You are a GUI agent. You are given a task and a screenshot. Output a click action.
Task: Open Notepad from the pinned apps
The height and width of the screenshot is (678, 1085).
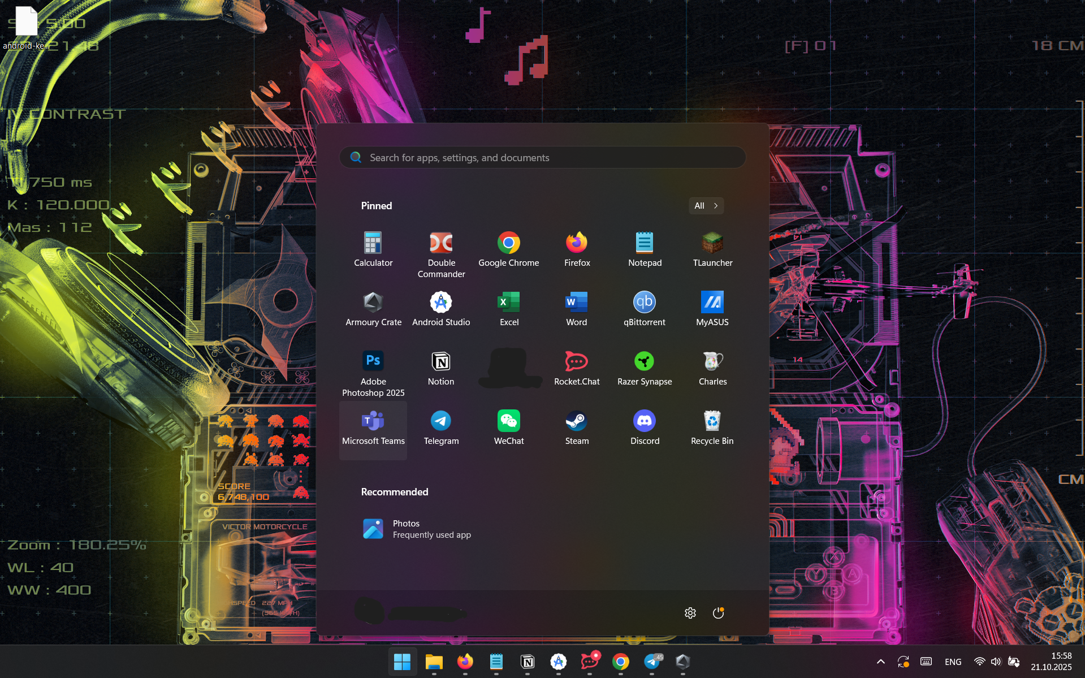point(645,249)
